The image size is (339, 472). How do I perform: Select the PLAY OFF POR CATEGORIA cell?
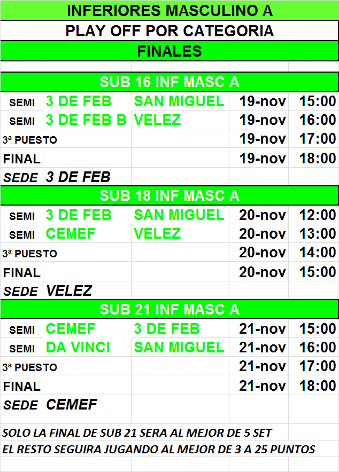(x=169, y=30)
